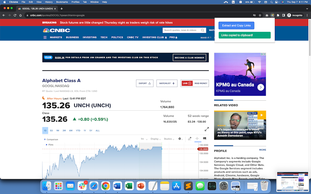The height and width of the screenshot is (194, 311).
Task: Select the 5D chart range
Action: (51, 130)
